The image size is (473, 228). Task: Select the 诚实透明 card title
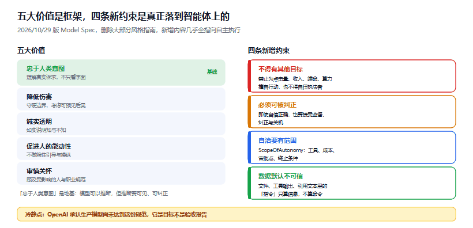point(39,121)
